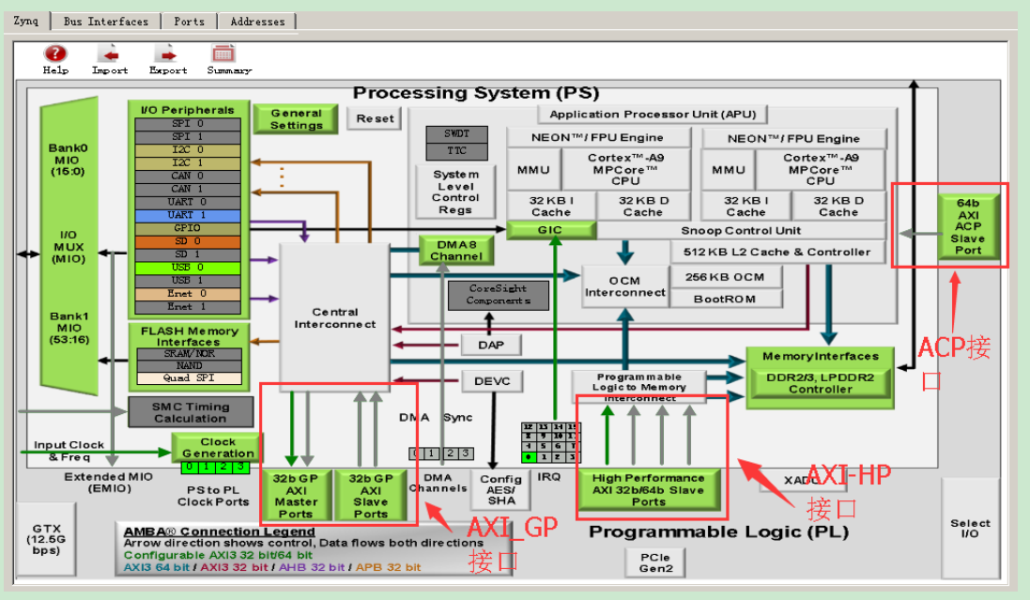Switch to the Bus Interfaces tab
Image resolution: width=1030 pixels, height=600 pixels.
pyautogui.click(x=106, y=21)
